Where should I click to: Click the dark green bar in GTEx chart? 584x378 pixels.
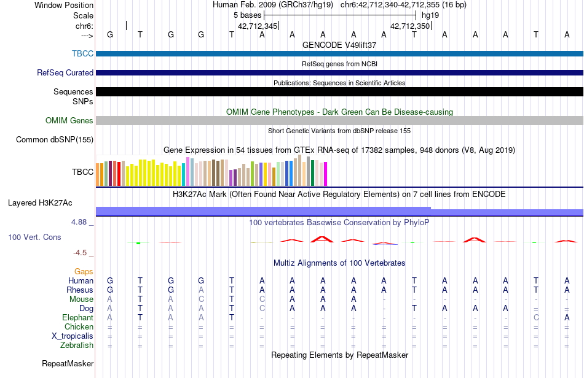tap(312, 173)
